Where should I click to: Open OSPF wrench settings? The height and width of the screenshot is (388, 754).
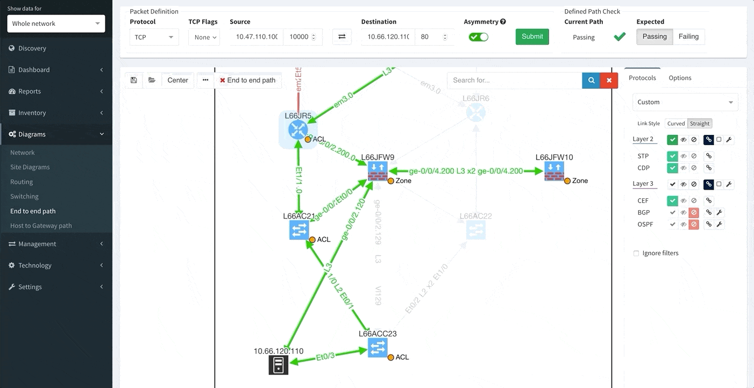pos(719,224)
